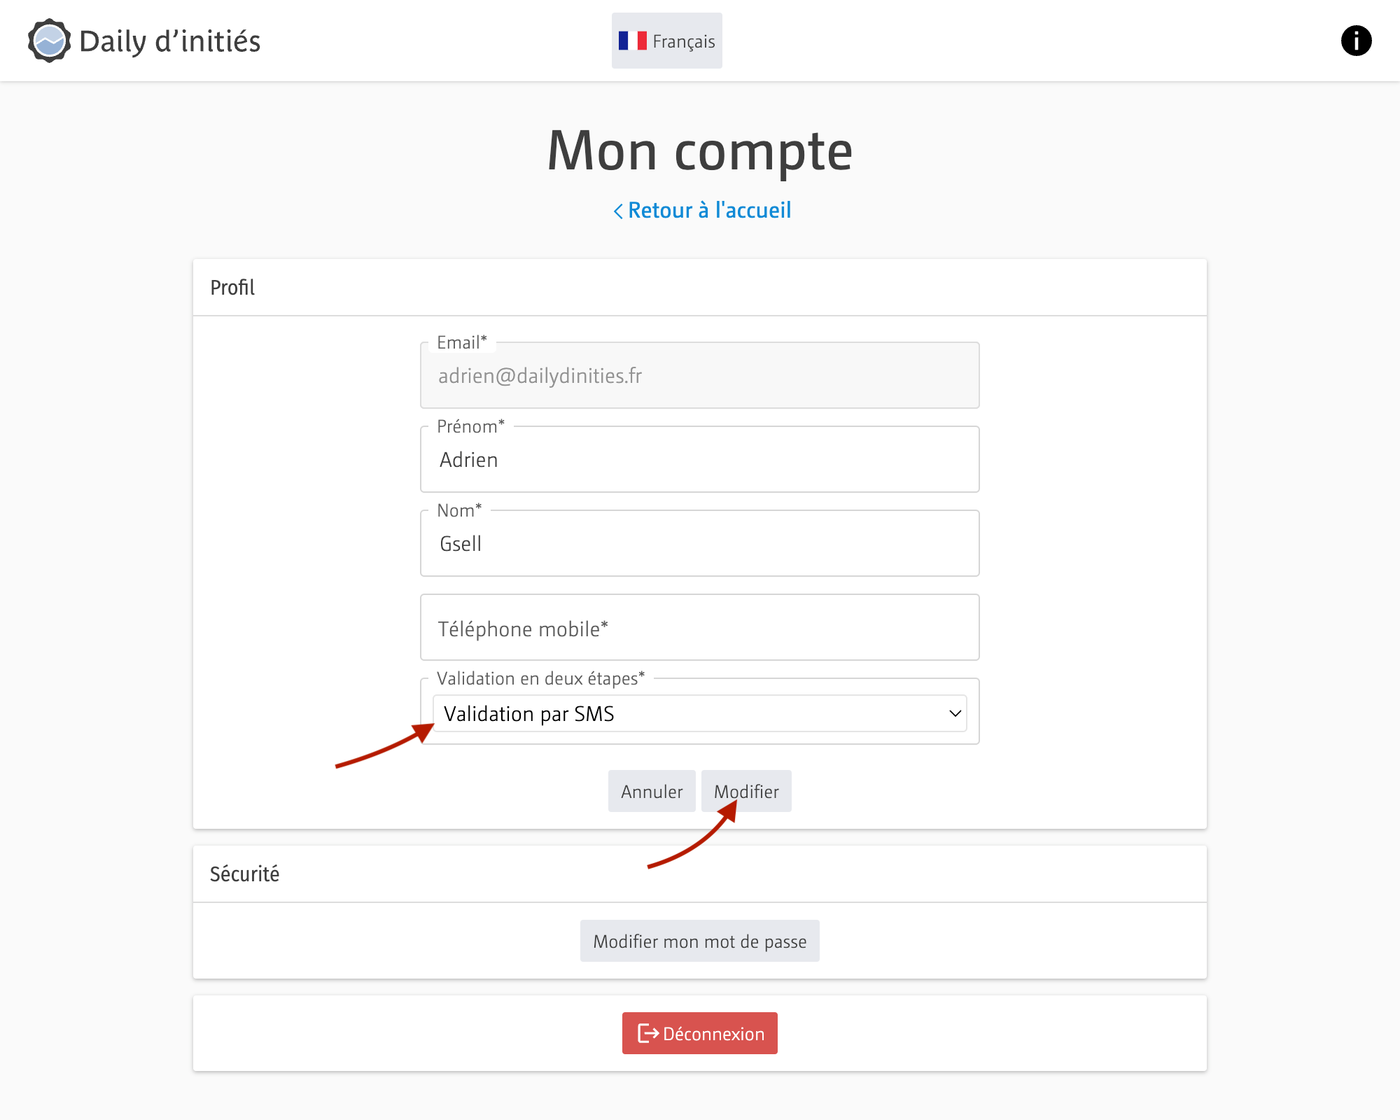Click into the Nom field with Gsell
Viewport: 1400px width, 1120px height.
[700, 544]
